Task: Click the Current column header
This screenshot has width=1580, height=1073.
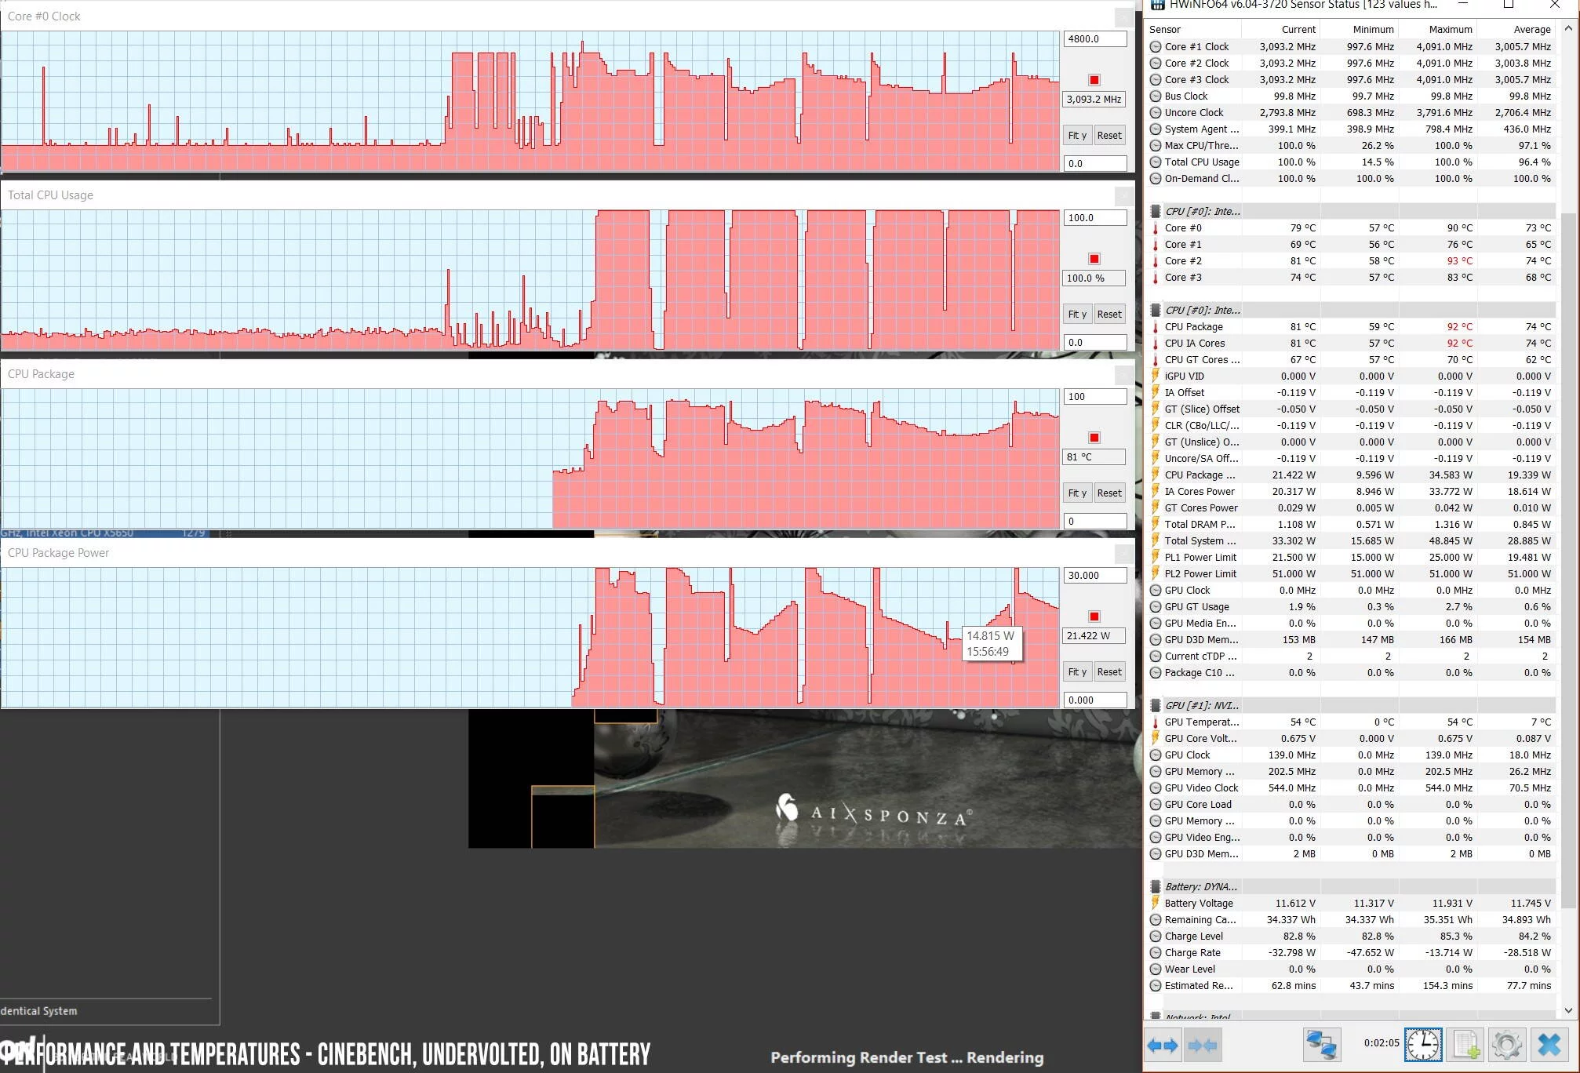Action: (1280, 29)
